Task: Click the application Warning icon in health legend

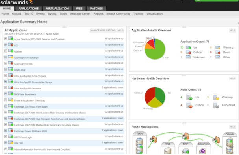Action: pyautogui.click(x=218, y=47)
